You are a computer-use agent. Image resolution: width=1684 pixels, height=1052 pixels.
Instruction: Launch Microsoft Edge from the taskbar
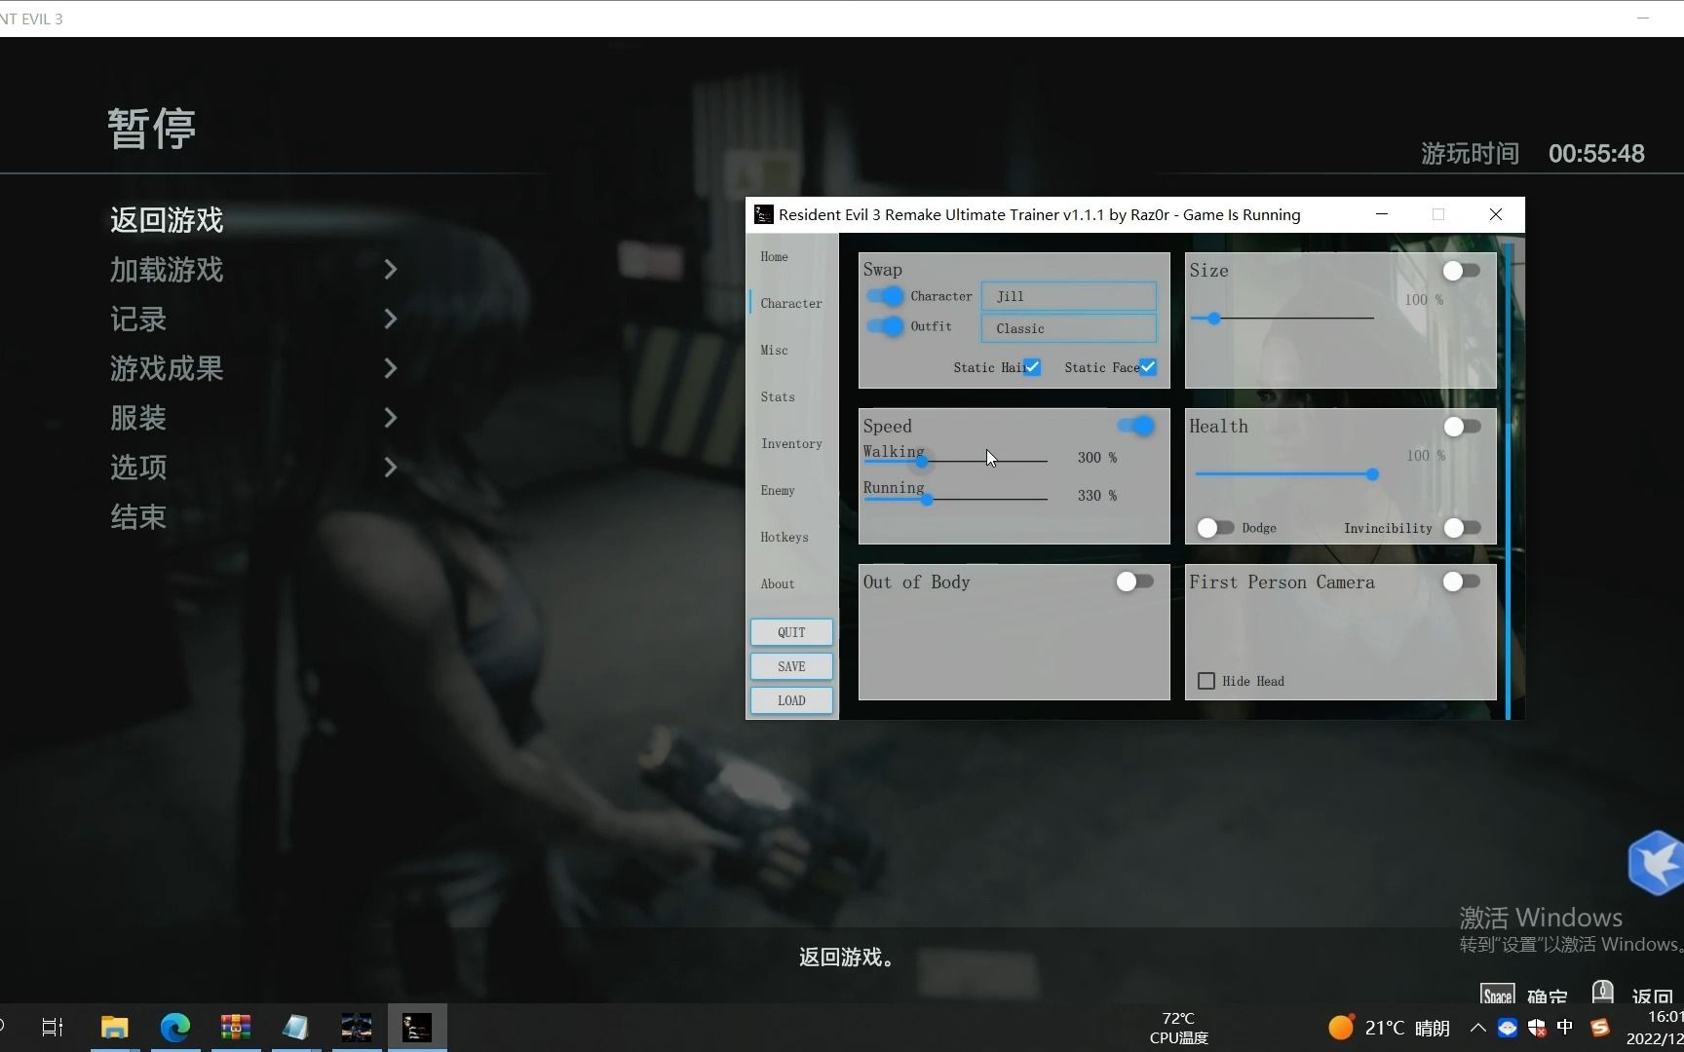pyautogui.click(x=175, y=1027)
